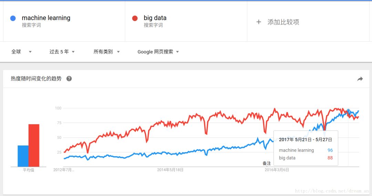This screenshot has height=196, width=372.
Task: Click the red average value bar
Action: tap(34, 145)
